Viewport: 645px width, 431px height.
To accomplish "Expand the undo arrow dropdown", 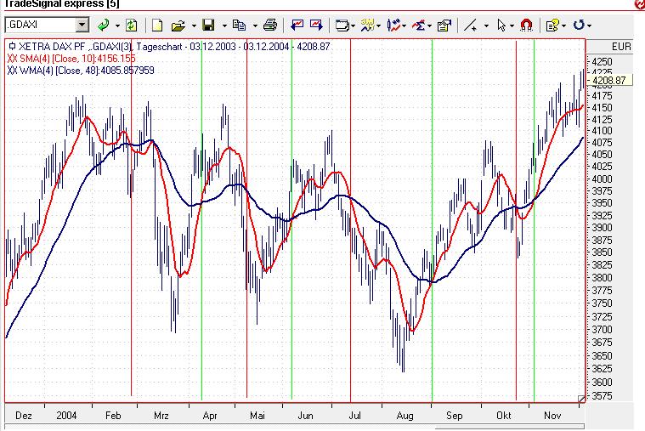I will click(589, 26).
